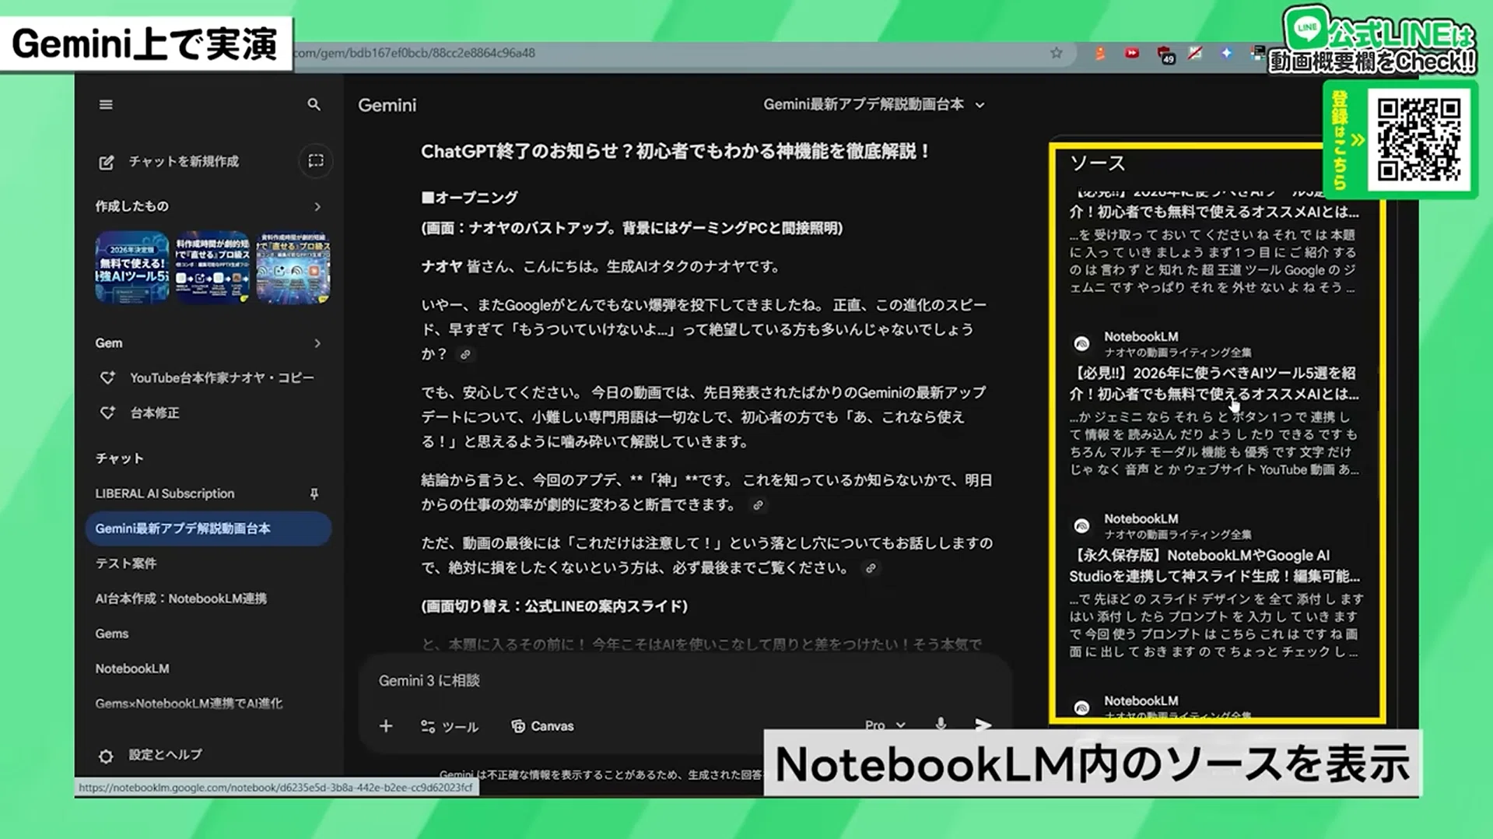Open the hamburger main menu icon
Viewport: 1493px width, 839px height.
point(106,104)
